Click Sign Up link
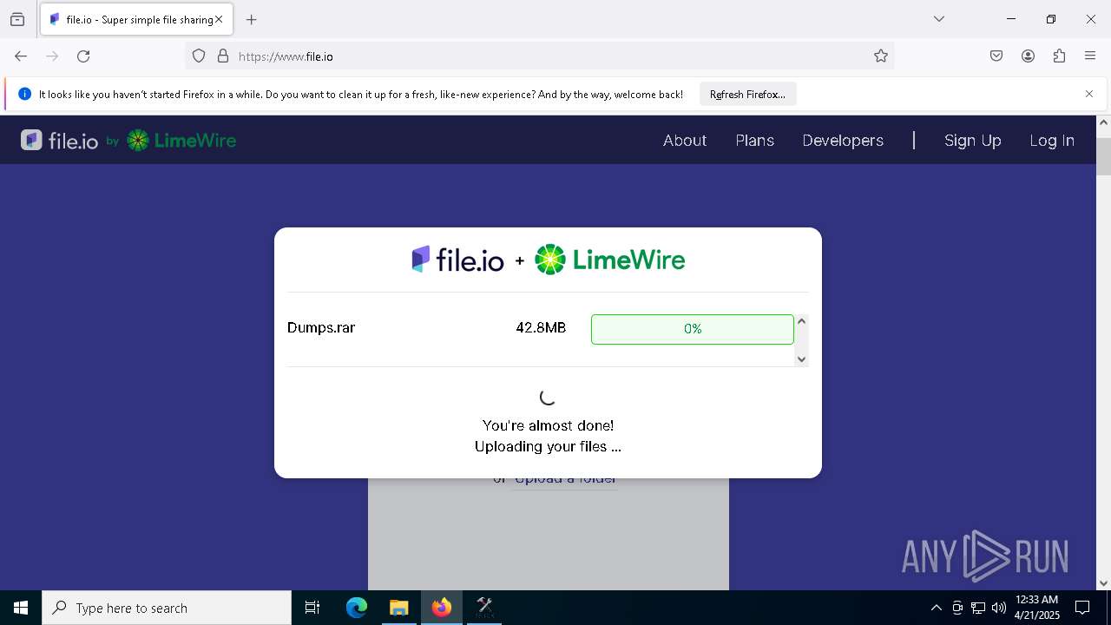Viewport: 1111px width, 625px height. (972, 141)
